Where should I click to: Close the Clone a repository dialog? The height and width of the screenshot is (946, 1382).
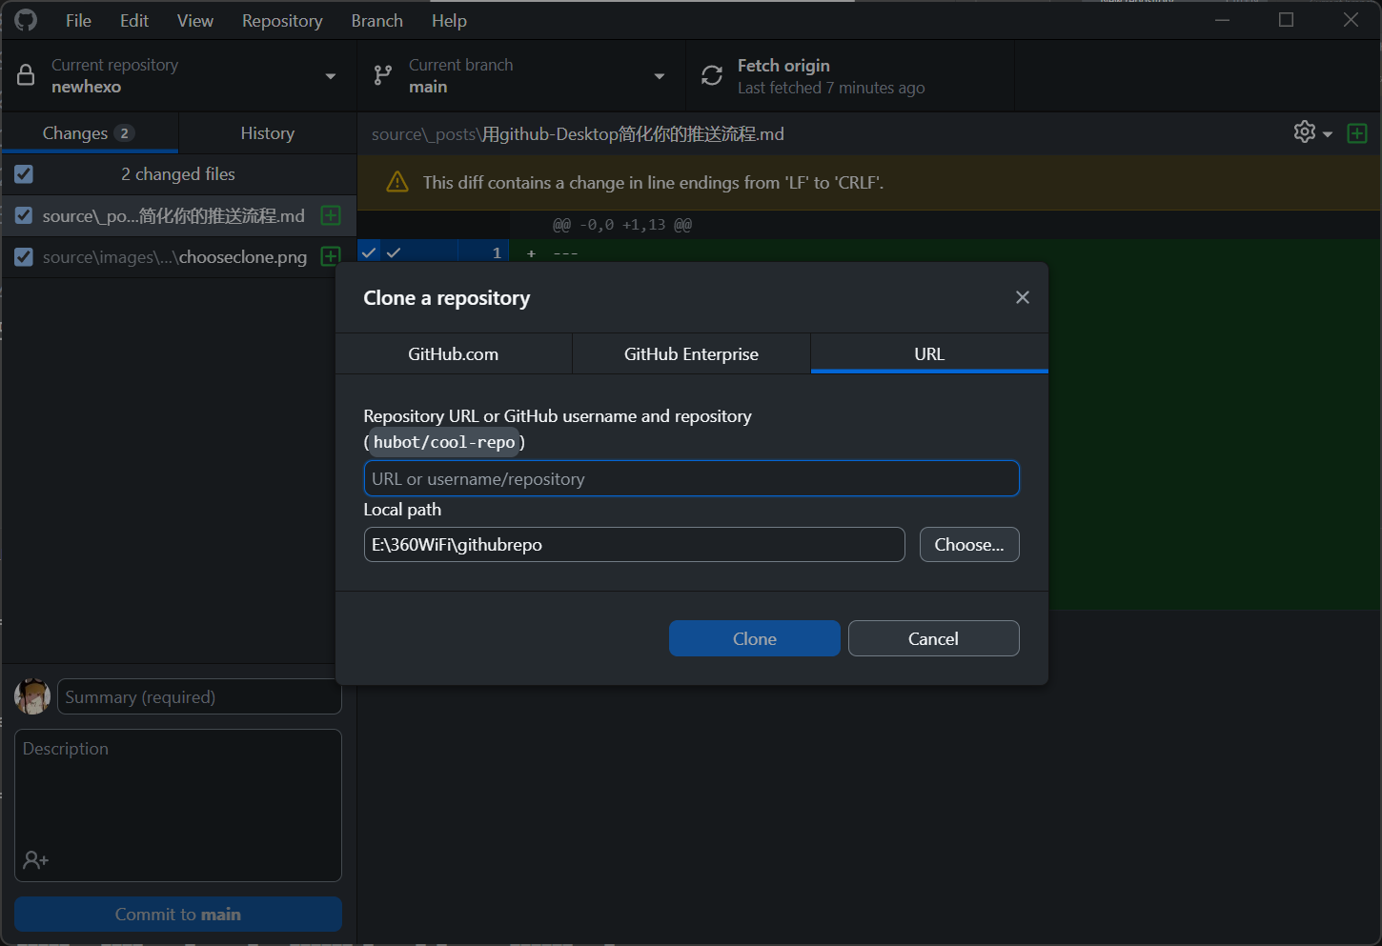[x=1023, y=297]
